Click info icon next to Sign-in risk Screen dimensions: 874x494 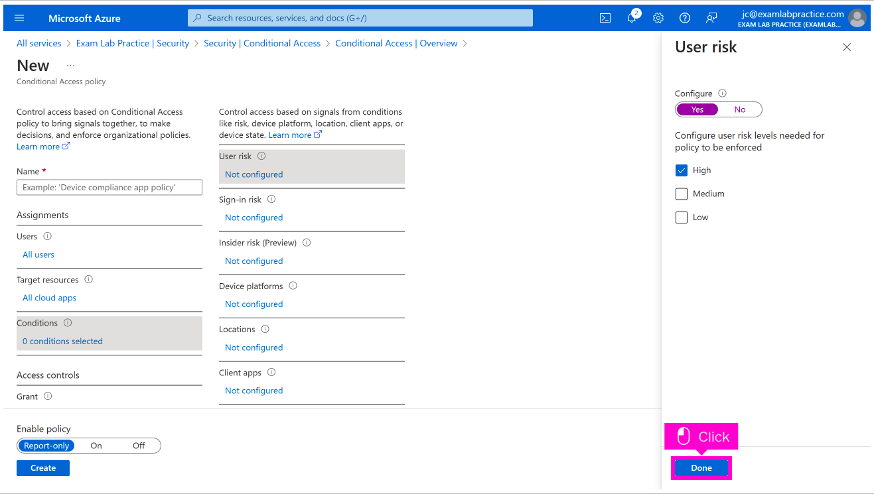(x=271, y=200)
